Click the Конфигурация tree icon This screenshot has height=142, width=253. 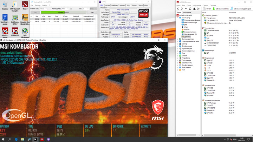pyautogui.click(x=180, y=65)
